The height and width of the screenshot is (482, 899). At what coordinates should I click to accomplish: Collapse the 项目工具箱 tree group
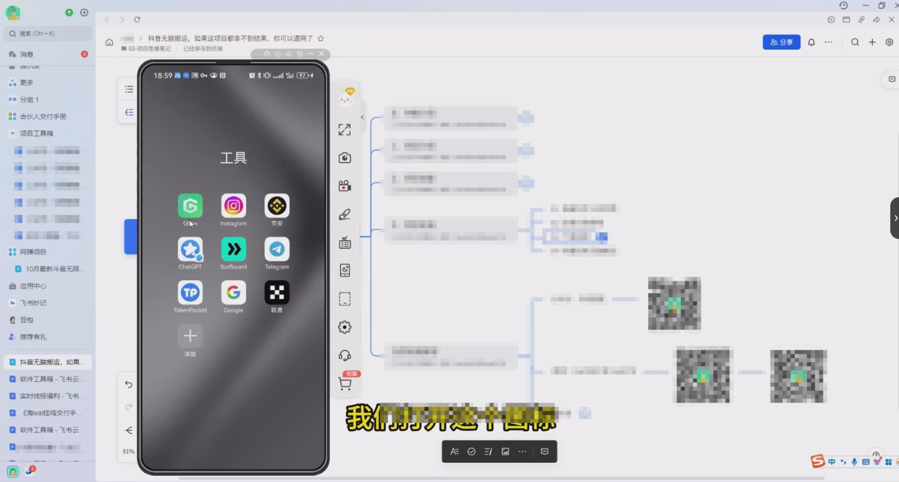(12, 133)
